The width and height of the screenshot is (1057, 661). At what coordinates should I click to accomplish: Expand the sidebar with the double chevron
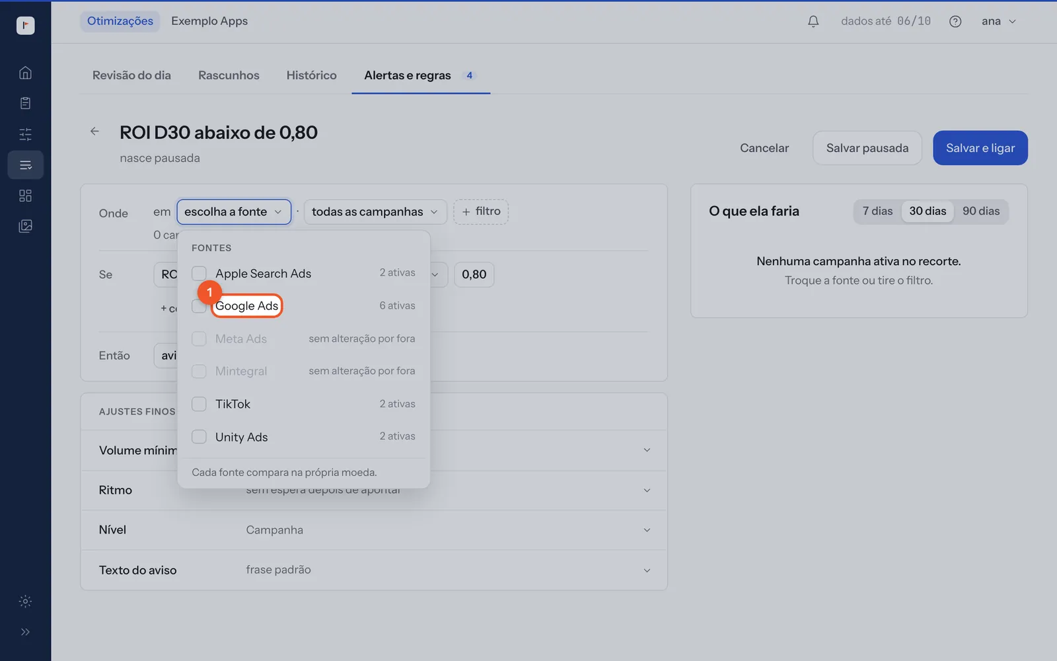(x=25, y=632)
